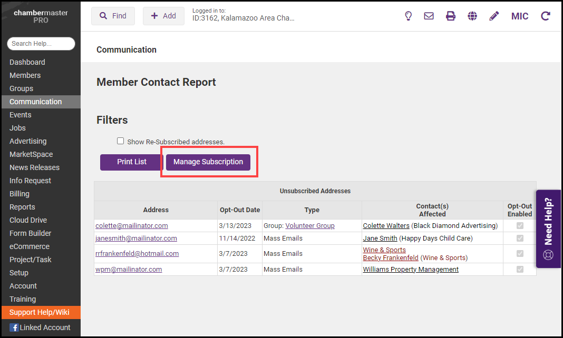Enable Show Re-Subscribed addresses checkbox

(121, 141)
